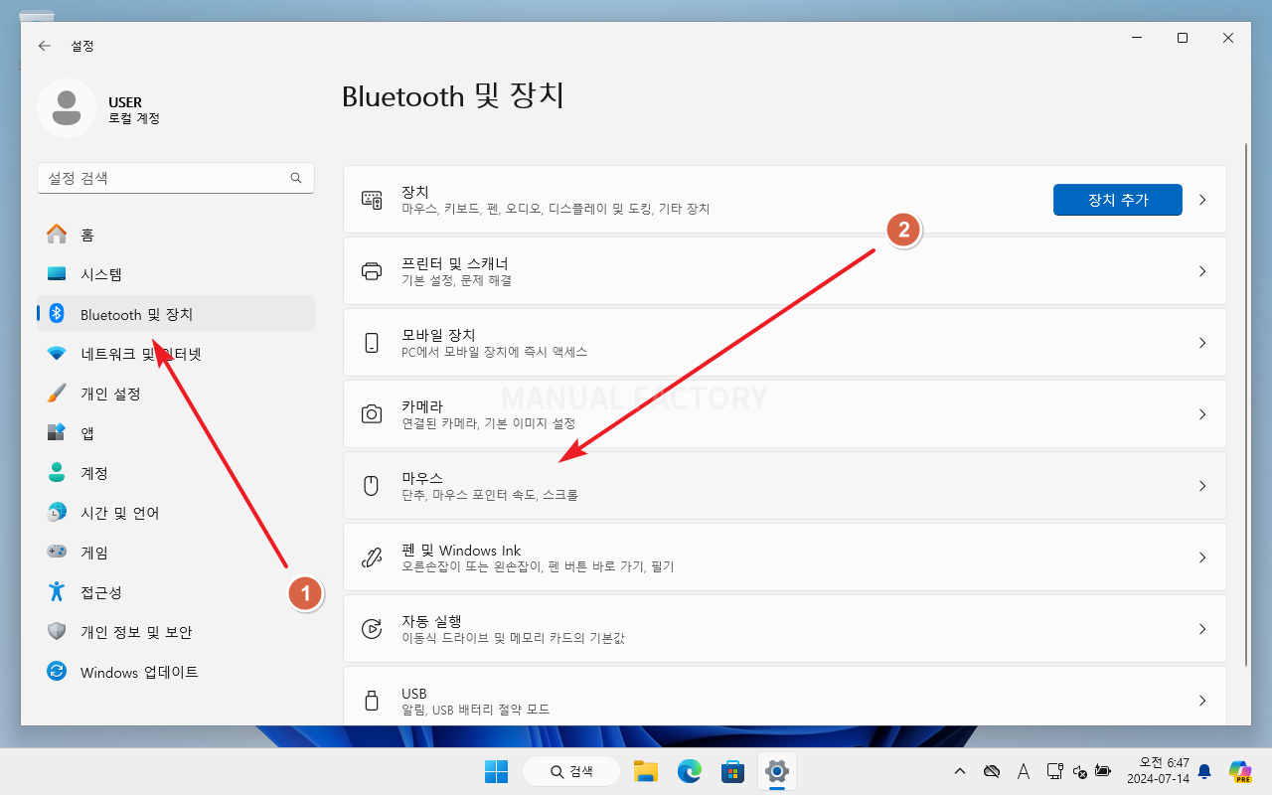Viewport: 1272px width, 795px height.
Task: Click the 시간 및 언어 clock icon
Action: tap(57, 513)
